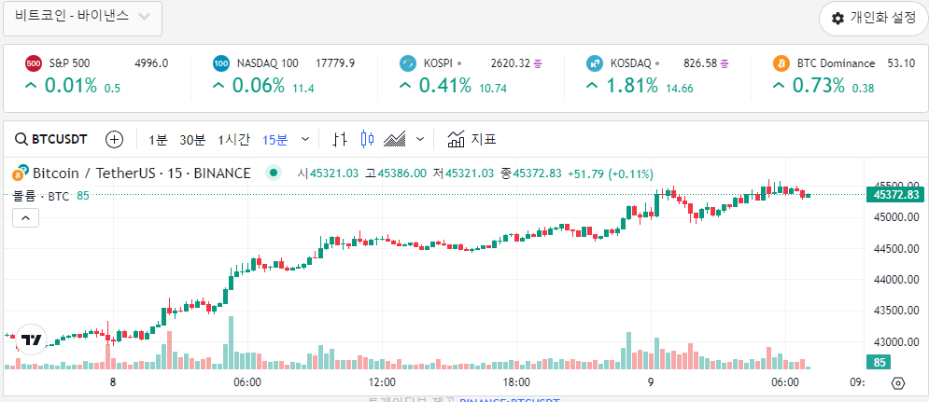Click the S&P 500 change 0.01%

71,87
